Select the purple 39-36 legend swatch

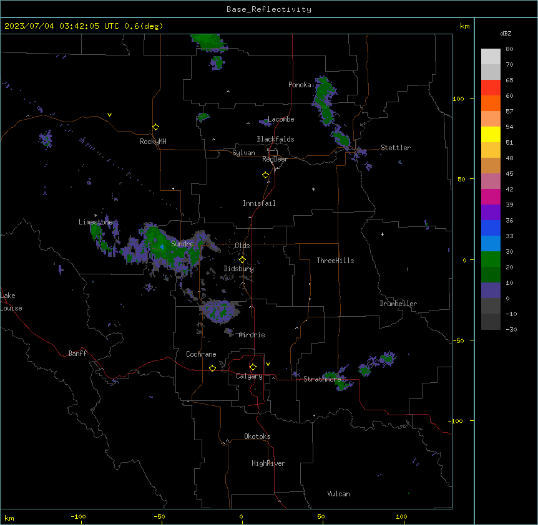[x=491, y=213]
